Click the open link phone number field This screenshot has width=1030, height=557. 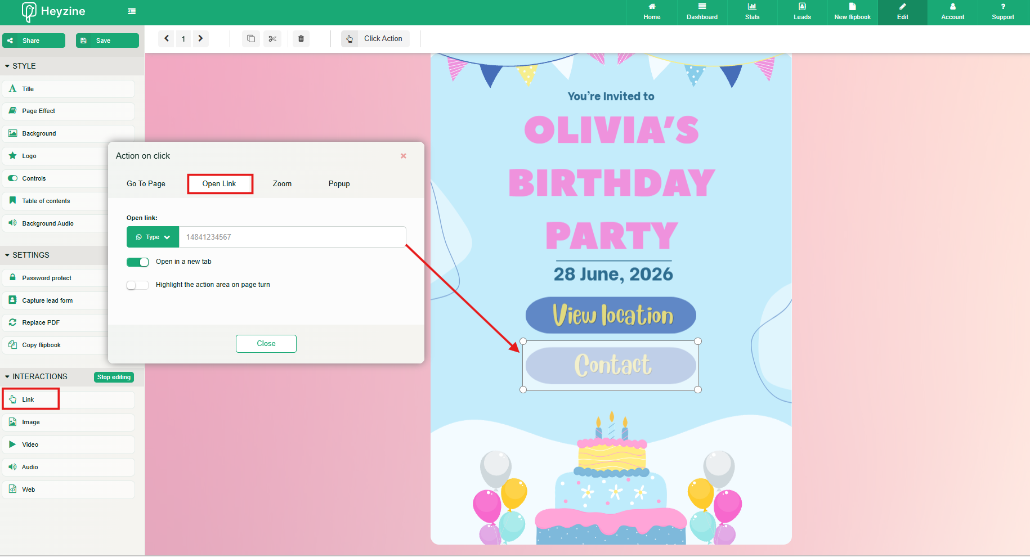tap(292, 237)
